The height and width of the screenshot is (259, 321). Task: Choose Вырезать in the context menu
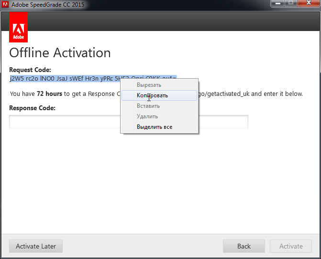pyautogui.click(x=159, y=85)
